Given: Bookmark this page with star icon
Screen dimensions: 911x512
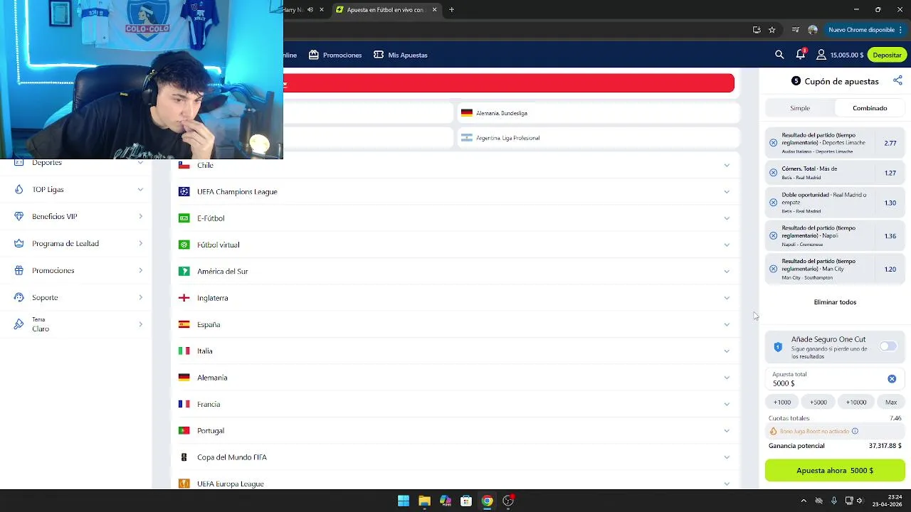Looking at the screenshot, I should coord(772,30).
